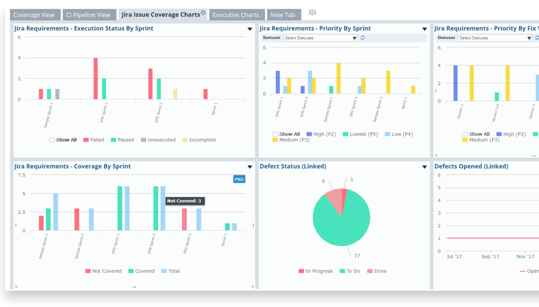Viewport: 539px width, 307px height.
Task: Toggle the Not Covered legend item
Action: [103, 271]
